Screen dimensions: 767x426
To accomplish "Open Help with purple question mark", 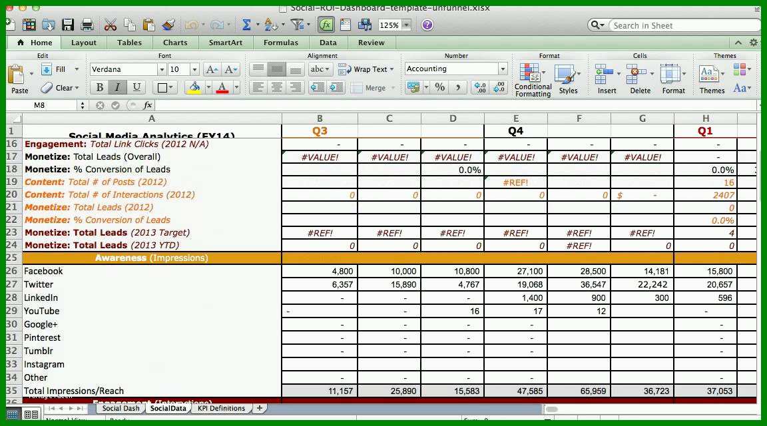I will 427,25.
